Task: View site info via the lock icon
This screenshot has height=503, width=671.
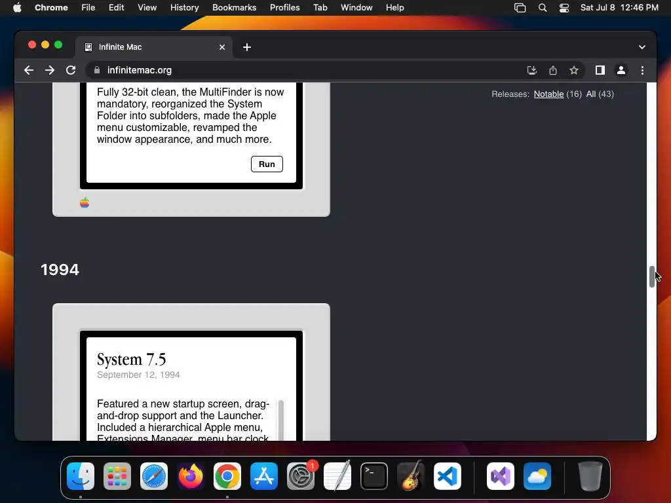Action: pyautogui.click(x=97, y=70)
